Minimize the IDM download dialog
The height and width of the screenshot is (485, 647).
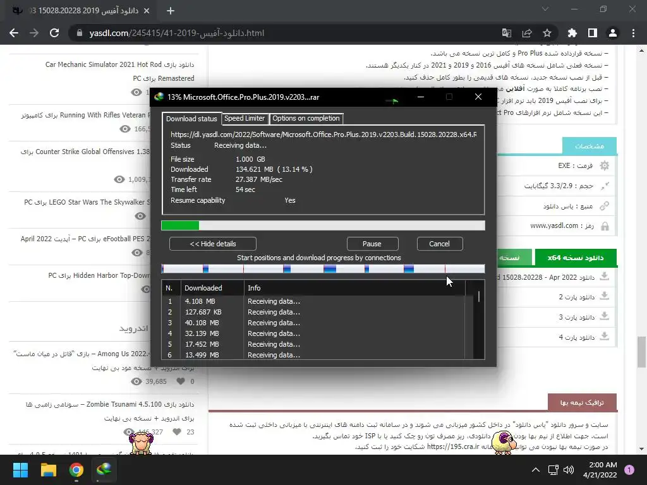click(421, 97)
